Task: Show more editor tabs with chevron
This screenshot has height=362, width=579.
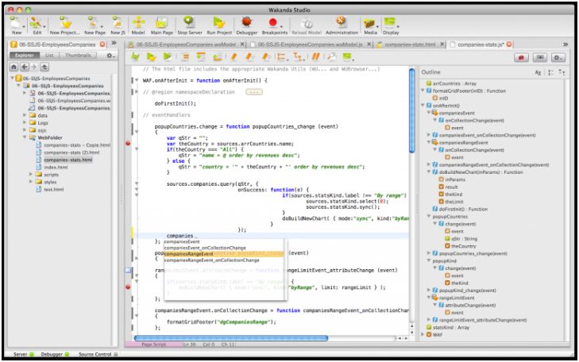Action: (565, 44)
